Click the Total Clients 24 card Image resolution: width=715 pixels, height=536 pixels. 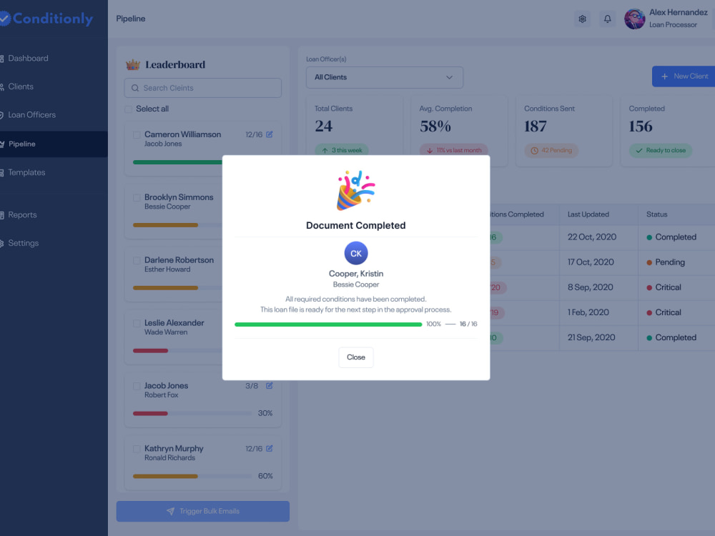pyautogui.click(x=355, y=131)
